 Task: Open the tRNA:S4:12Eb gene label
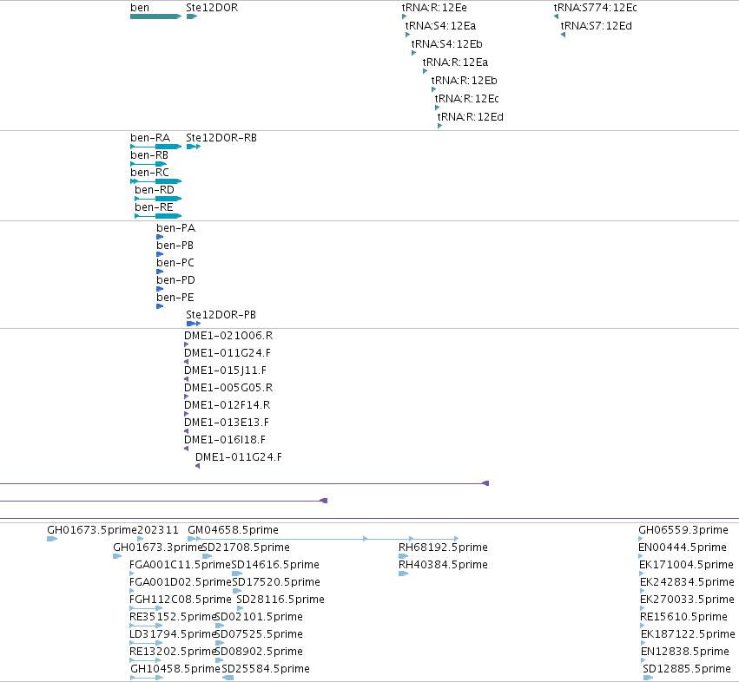447,44
